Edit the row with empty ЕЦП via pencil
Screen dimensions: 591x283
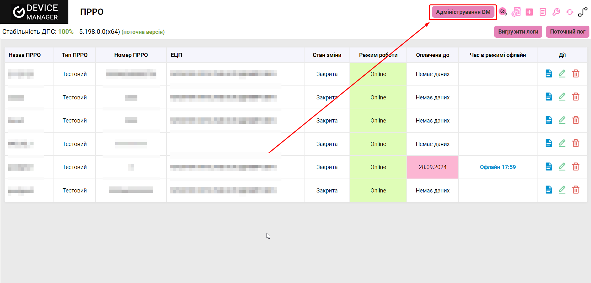click(562, 143)
